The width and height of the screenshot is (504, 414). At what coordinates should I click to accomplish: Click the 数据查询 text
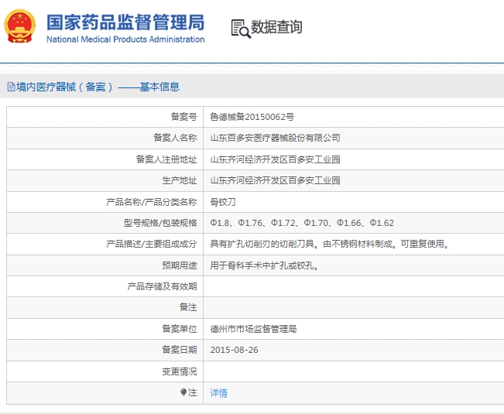pos(276,27)
